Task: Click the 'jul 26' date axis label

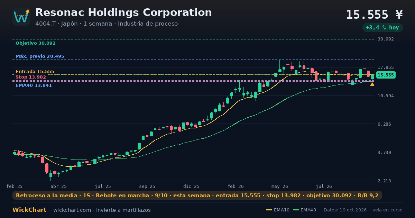Action: (x=324, y=186)
